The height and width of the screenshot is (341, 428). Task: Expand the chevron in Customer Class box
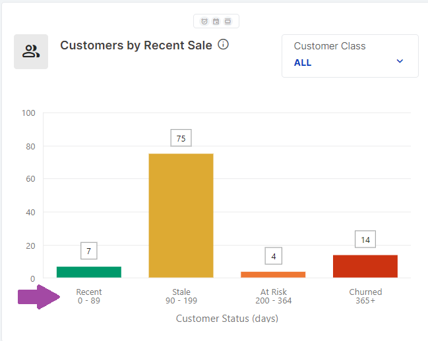click(399, 62)
